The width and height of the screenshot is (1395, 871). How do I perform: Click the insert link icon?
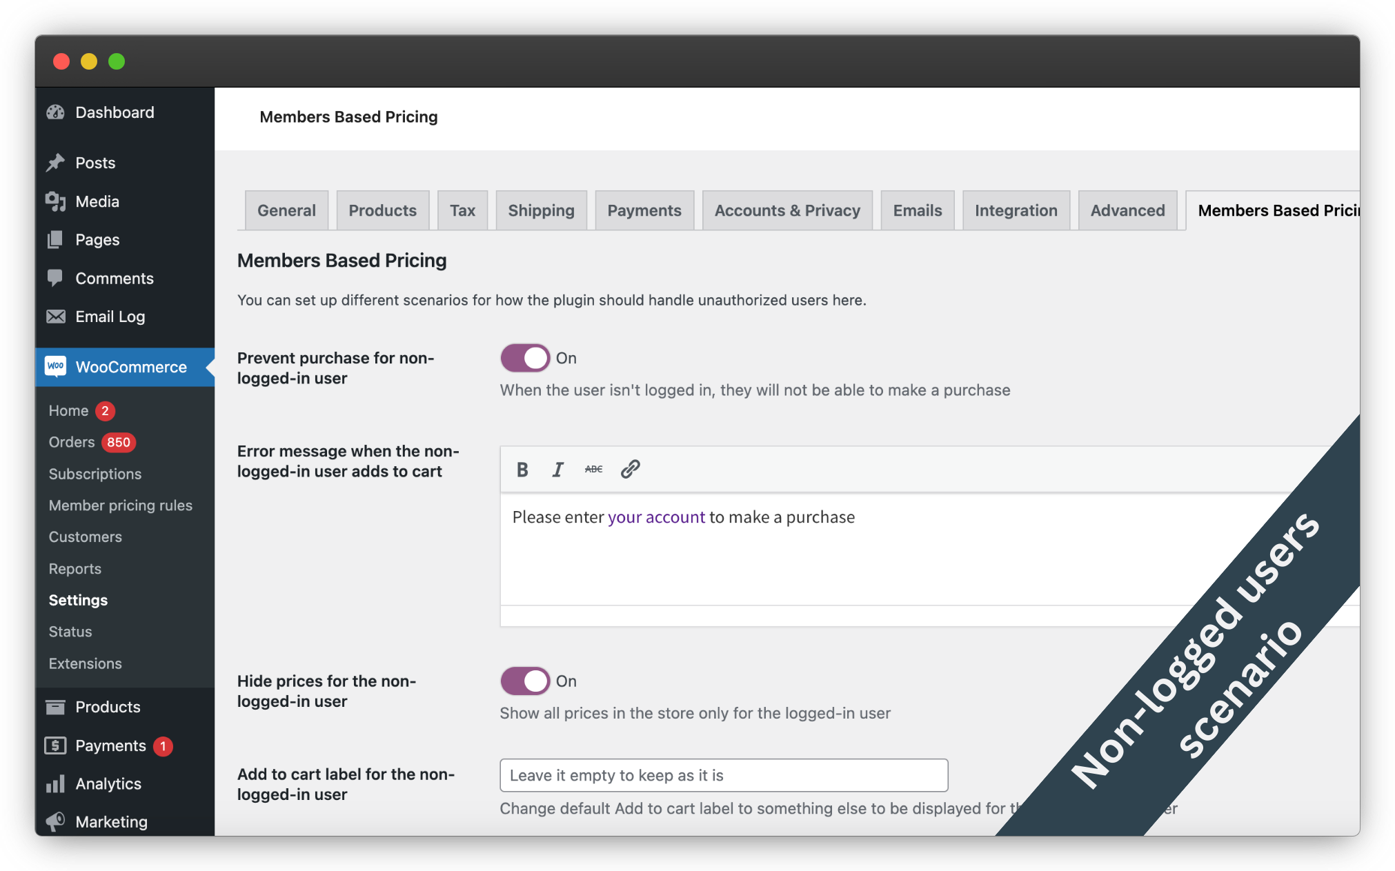[630, 470]
